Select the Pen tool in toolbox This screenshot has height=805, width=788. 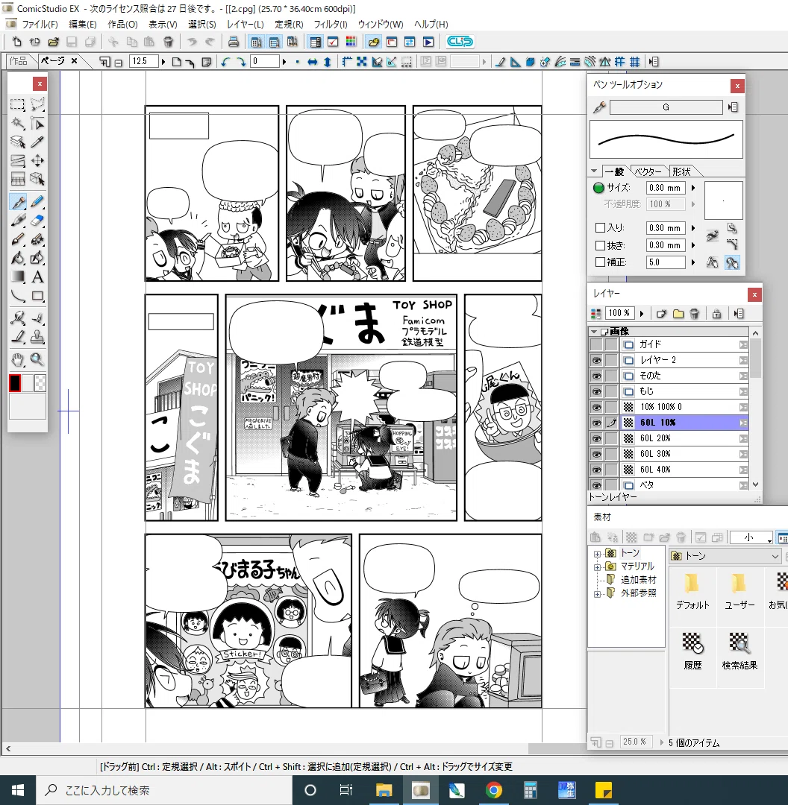[17, 202]
